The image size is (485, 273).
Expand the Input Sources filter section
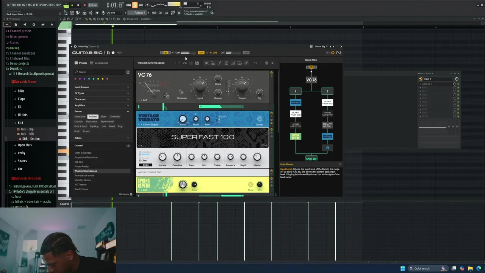click(x=101, y=87)
